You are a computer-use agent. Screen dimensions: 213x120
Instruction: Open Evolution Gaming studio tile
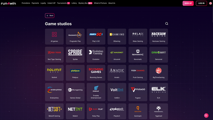(96, 55)
